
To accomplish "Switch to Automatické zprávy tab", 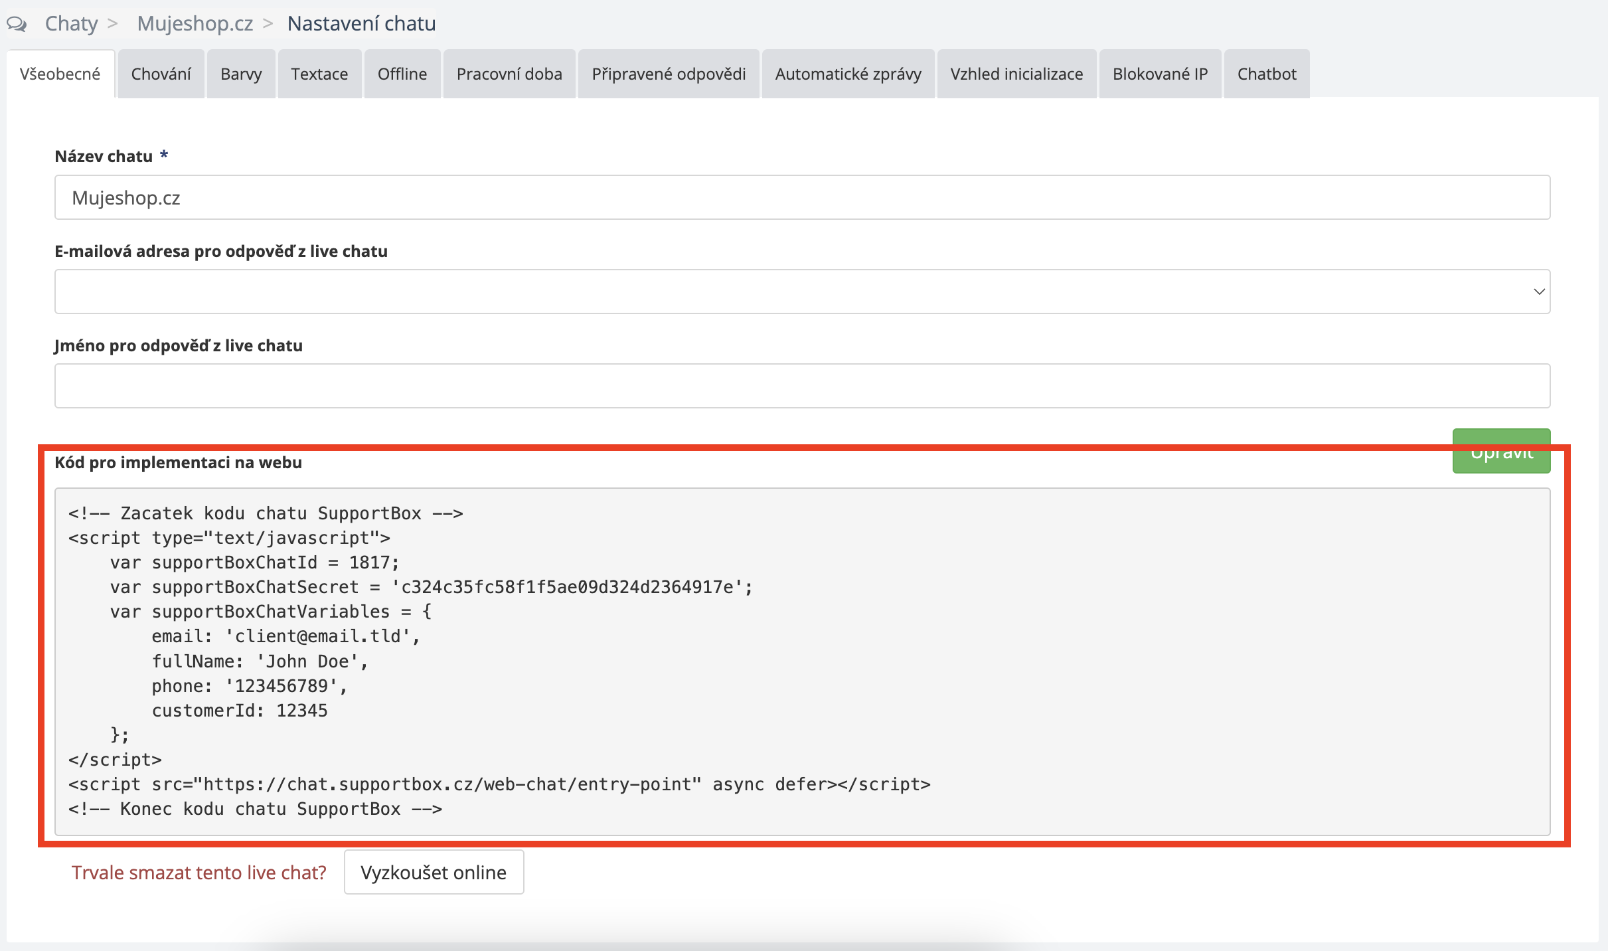I will pyautogui.click(x=848, y=74).
